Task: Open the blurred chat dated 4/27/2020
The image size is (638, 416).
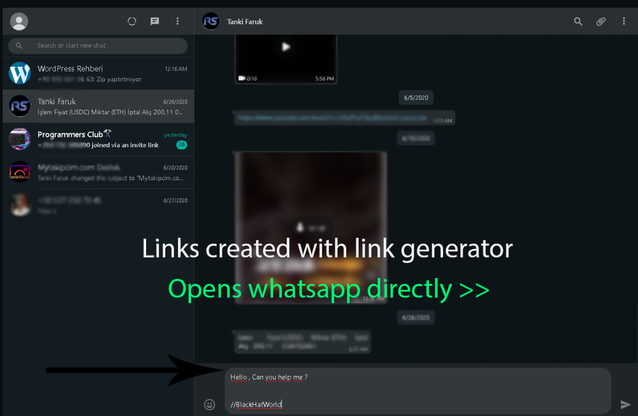Action: point(98,205)
